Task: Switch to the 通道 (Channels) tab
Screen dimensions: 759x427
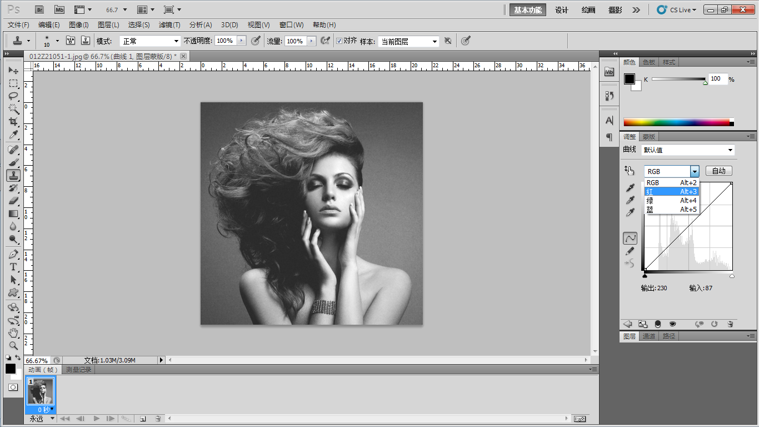Action: pos(648,336)
